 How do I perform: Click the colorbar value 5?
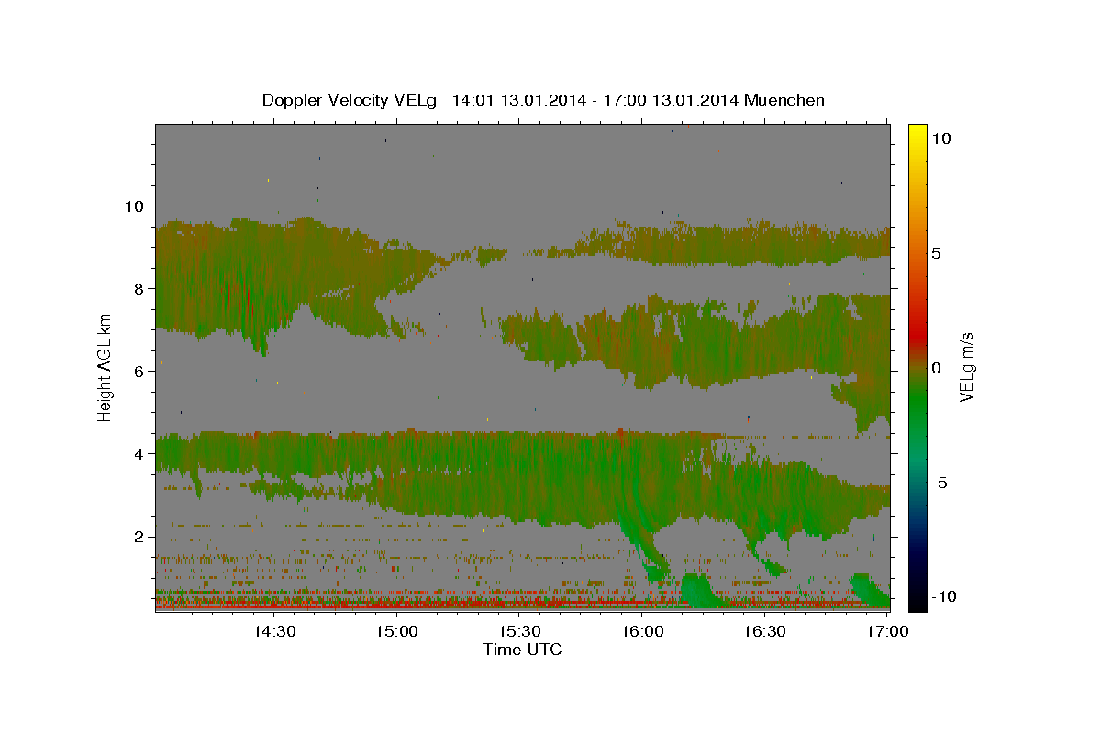pyautogui.click(x=937, y=253)
